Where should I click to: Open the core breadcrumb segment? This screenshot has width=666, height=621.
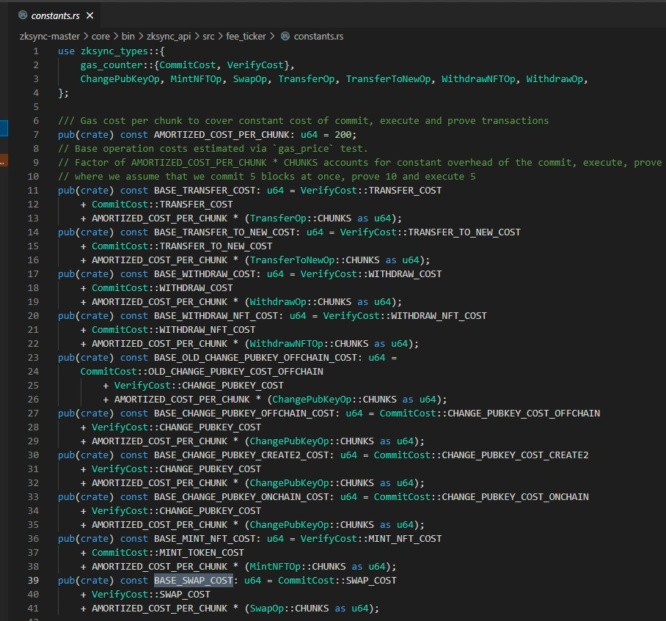tap(100, 36)
